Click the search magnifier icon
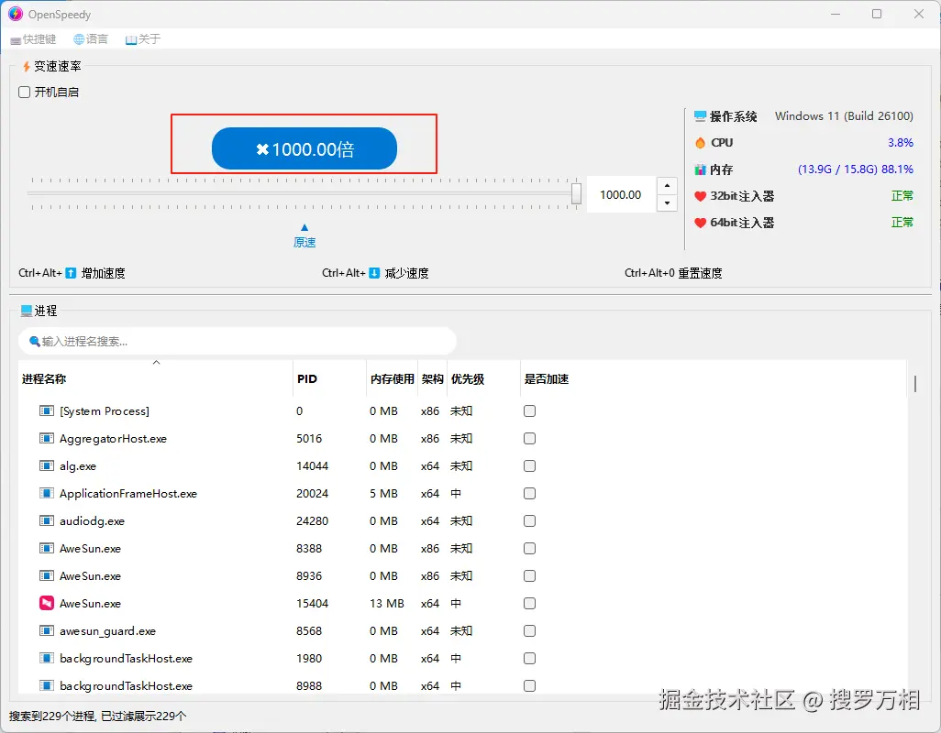This screenshot has height=733, width=941. pos(35,342)
